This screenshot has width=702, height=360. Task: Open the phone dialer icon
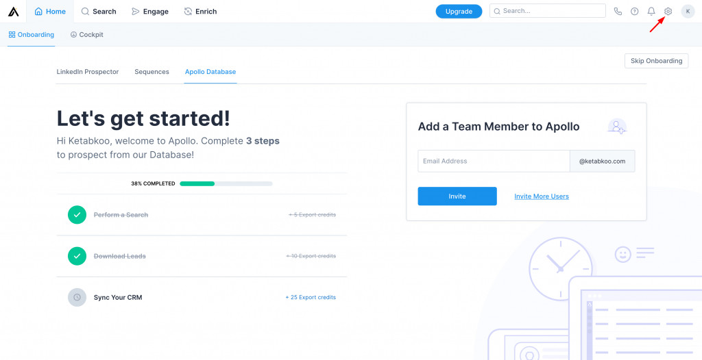tap(618, 12)
